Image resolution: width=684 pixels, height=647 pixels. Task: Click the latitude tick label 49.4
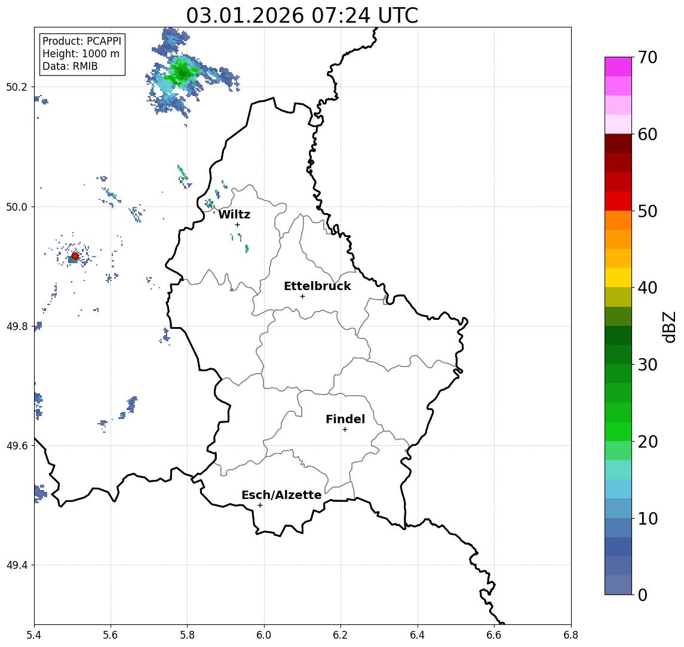coord(17,565)
